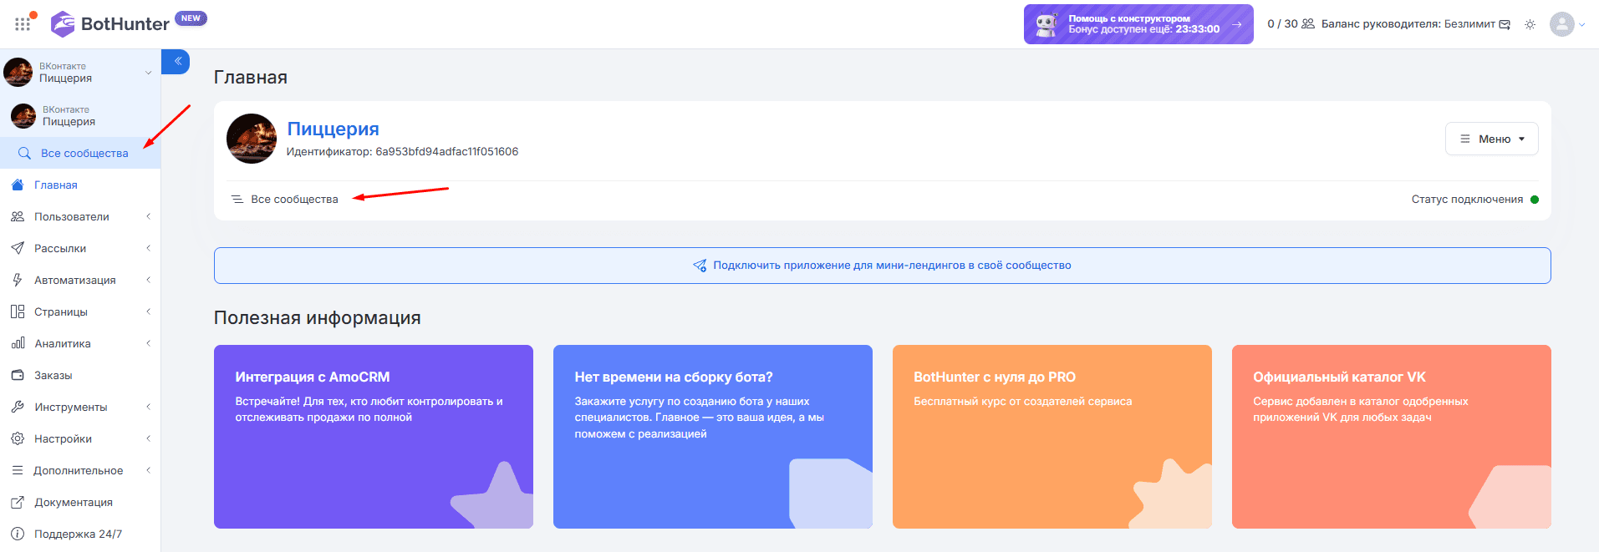Open the Рассылки menu item
The width and height of the screenshot is (1599, 552).
click(x=60, y=248)
